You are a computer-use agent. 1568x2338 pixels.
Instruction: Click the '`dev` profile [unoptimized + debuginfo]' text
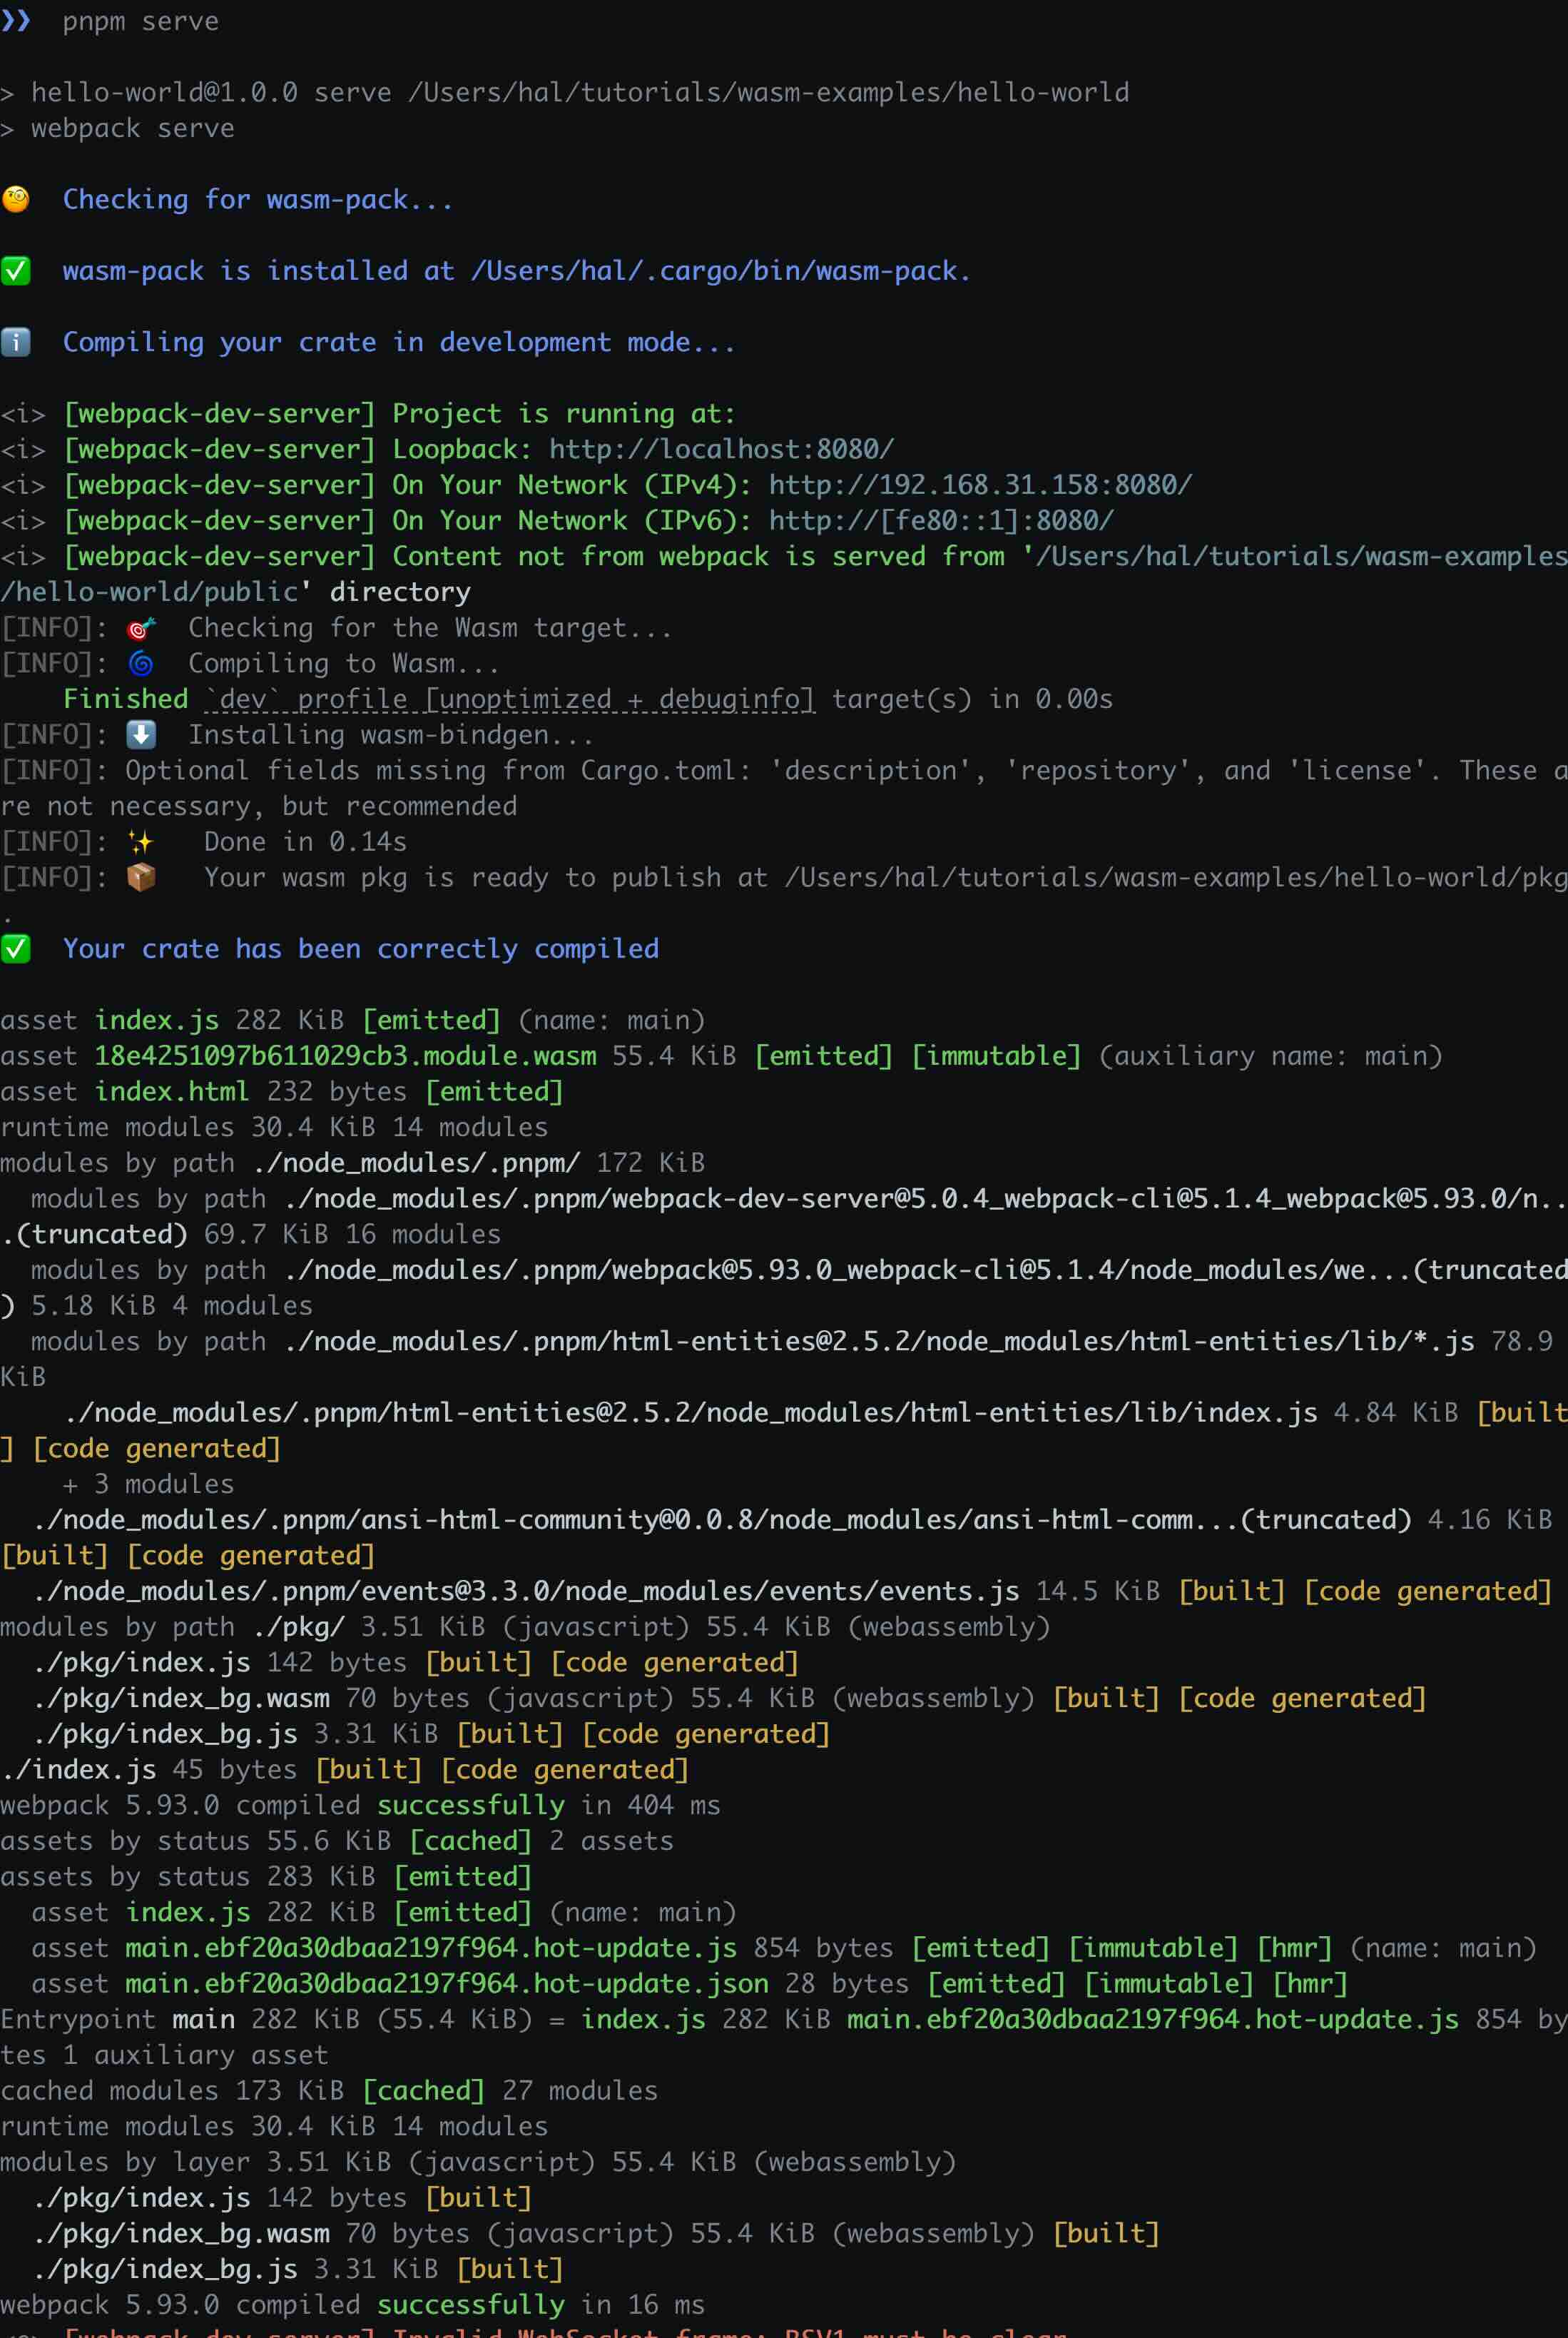[x=510, y=699]
